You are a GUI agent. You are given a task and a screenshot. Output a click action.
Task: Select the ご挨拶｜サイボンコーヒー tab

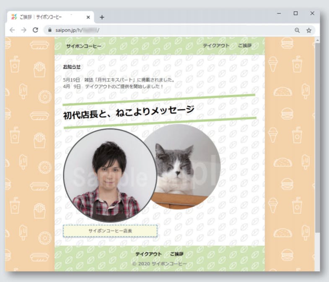pyautogui.click(x=51, y=17)
